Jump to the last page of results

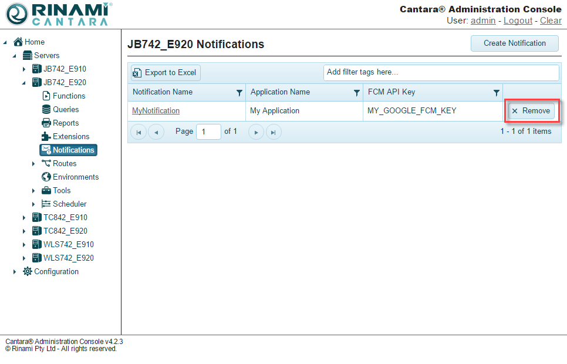(x=274, y=132)
